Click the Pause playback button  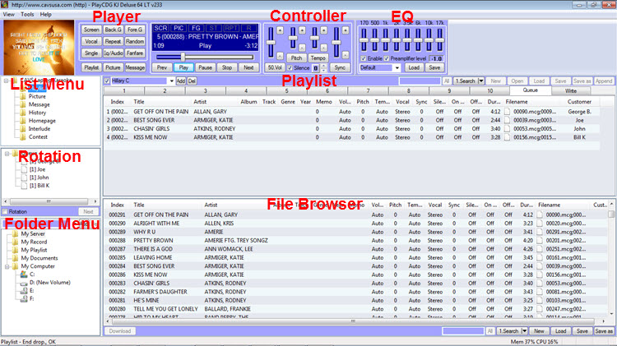point(208,67)
